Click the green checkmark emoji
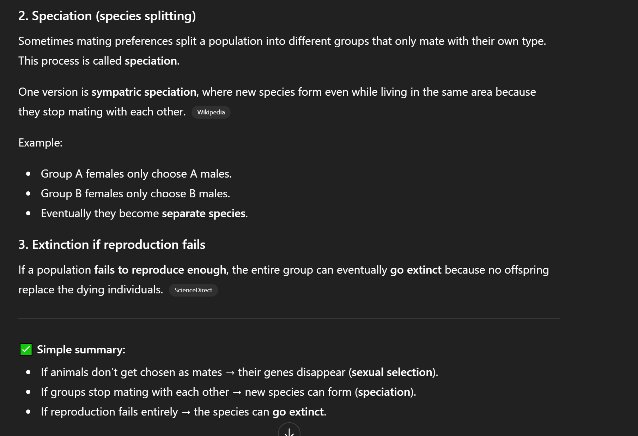 point(26,350)
